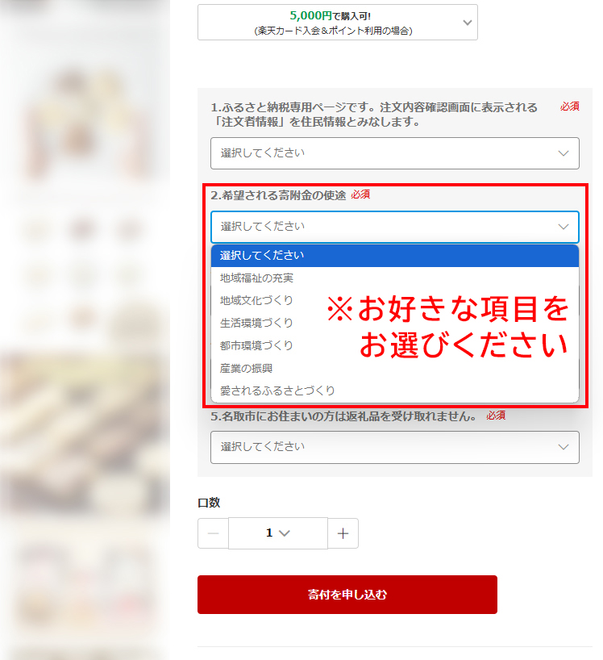The image size is (603, 660).
Task: Click chevron icon on question 5 dropdown
Action: point(563,447)
